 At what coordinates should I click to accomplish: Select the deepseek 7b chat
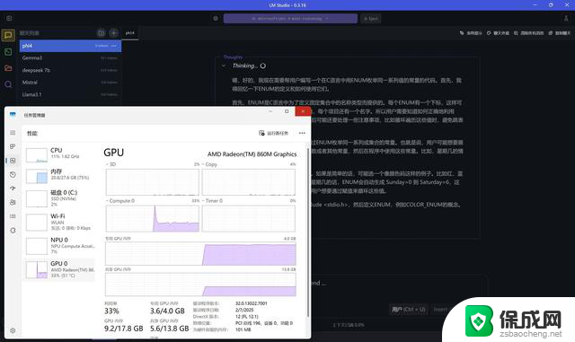coord(70,70)
